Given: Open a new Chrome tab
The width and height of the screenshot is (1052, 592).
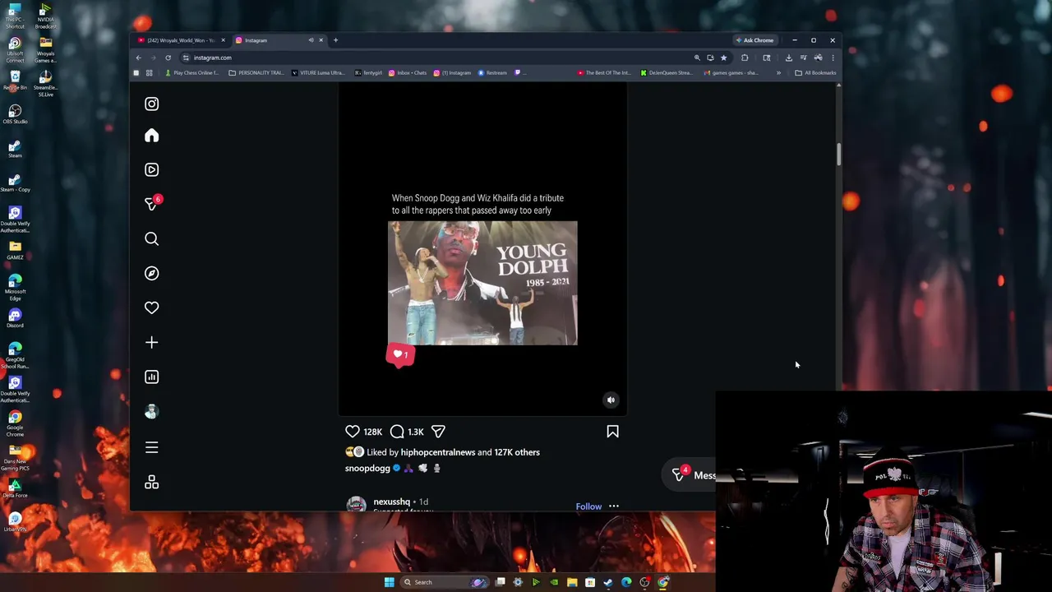Looking at the screenshot, I should (x=335, y=40).
